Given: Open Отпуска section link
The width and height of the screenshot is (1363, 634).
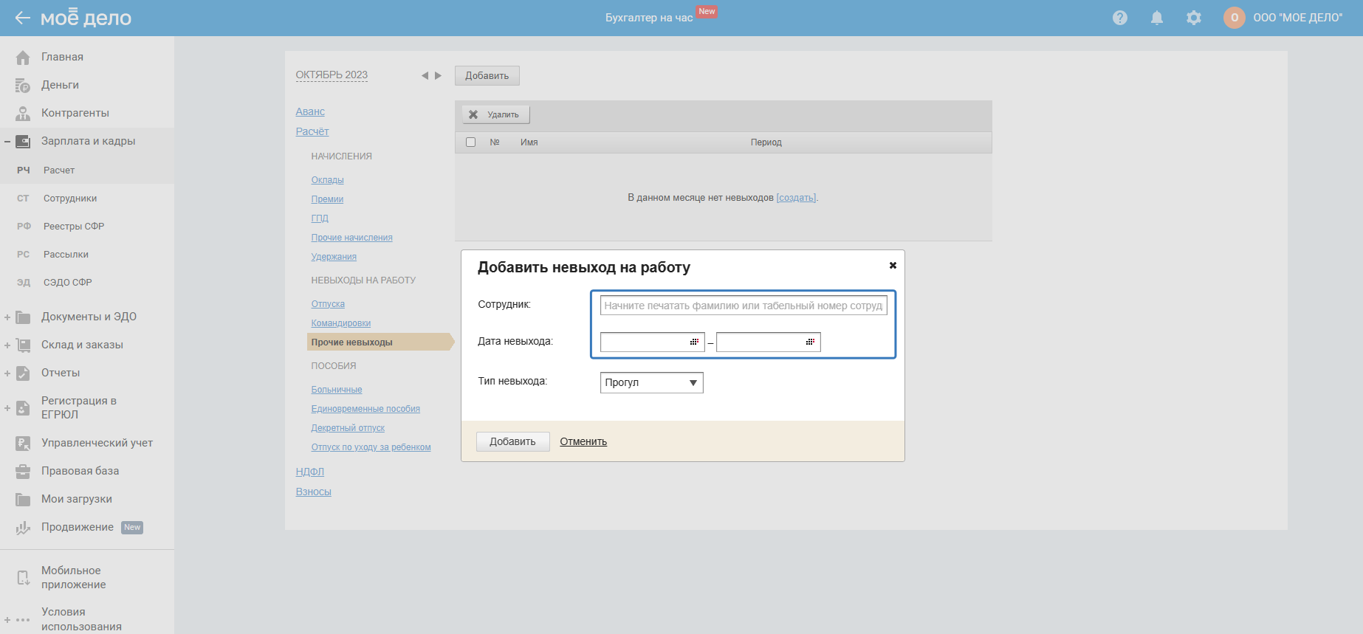Looking at the screenshot, I should (328, 304).
